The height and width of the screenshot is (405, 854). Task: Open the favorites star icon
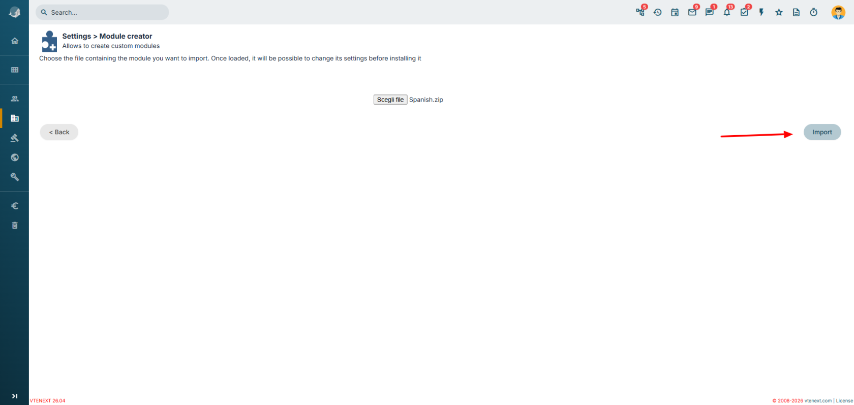(x=779, y=12)
